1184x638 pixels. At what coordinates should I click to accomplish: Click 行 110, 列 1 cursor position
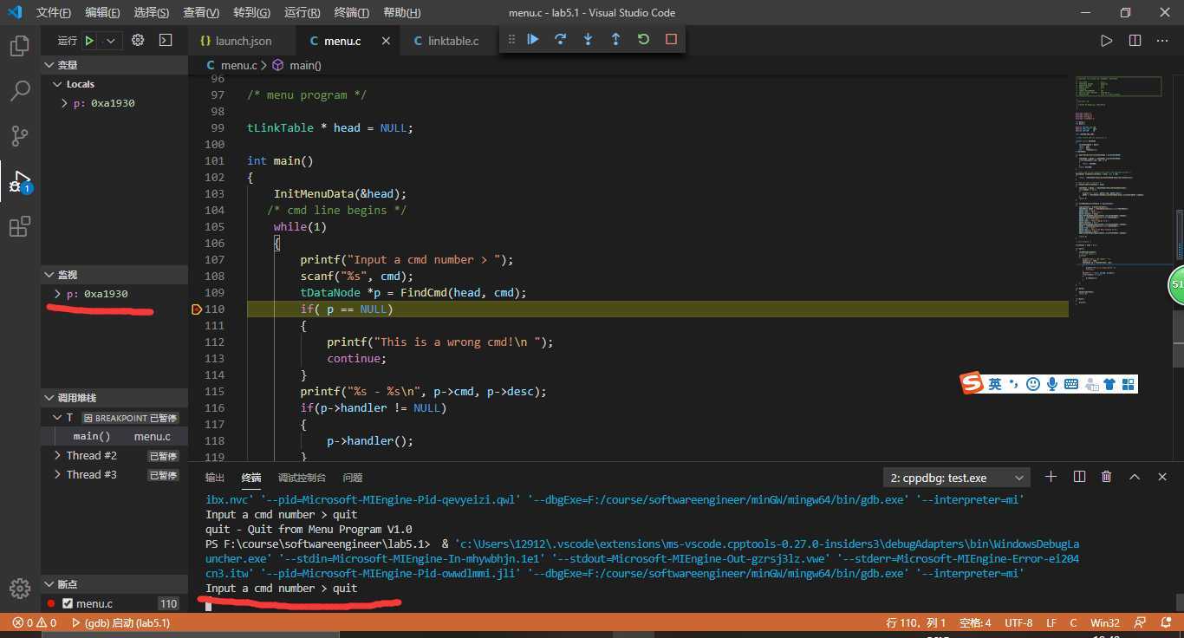pos(916,622)
